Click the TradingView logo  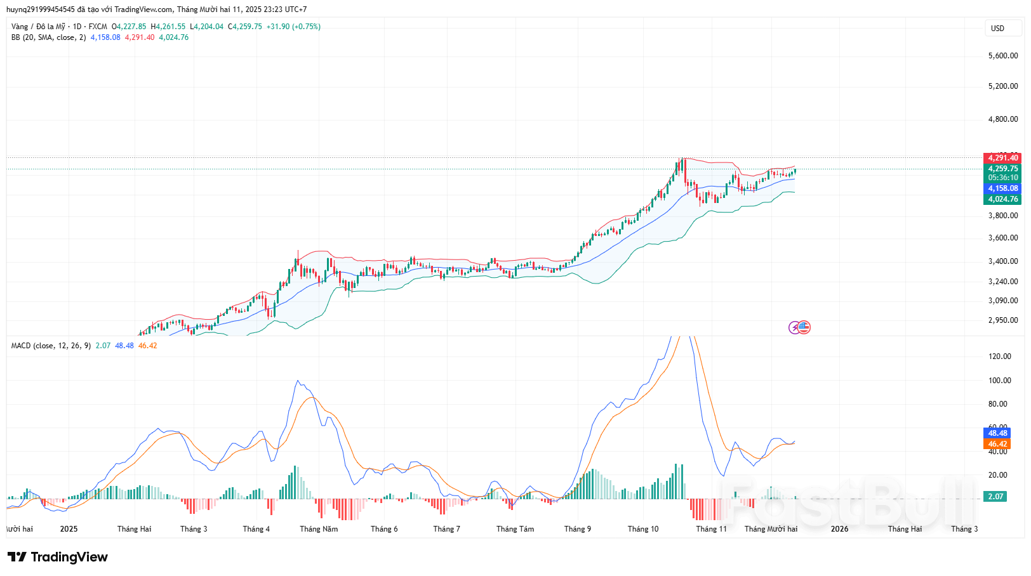pyautogui.click(x=58, y=557)
